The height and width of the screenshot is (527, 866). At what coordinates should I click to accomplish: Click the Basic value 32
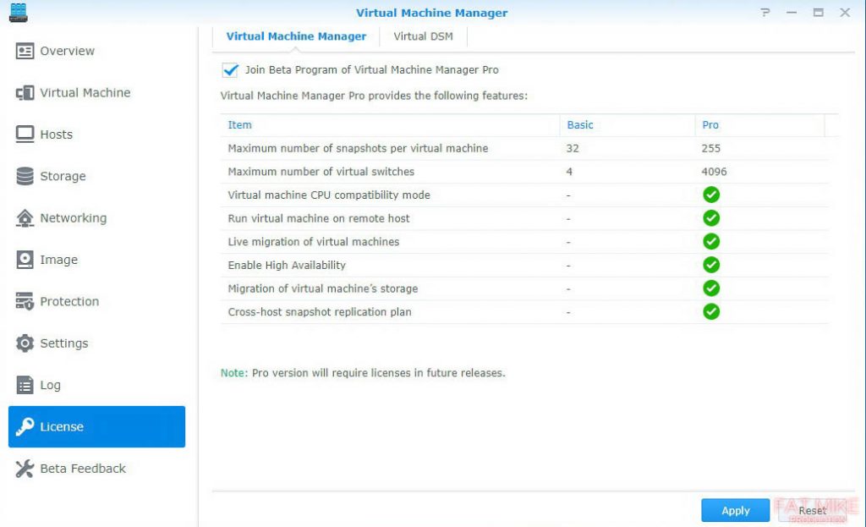tap(573, 148)
